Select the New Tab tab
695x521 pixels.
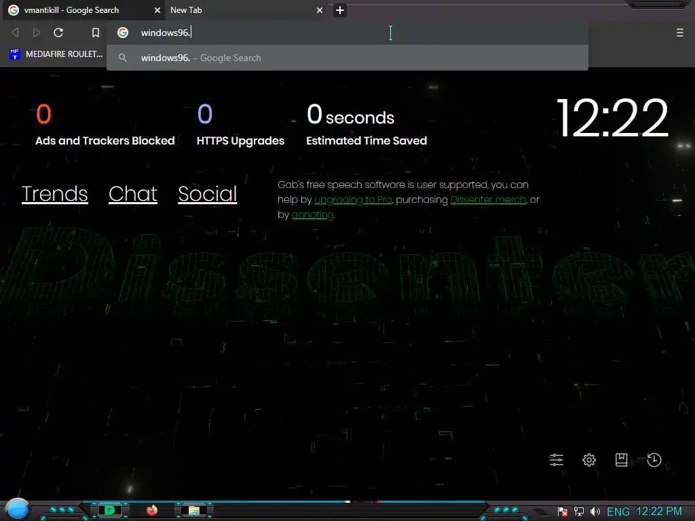[x=247, y=10]
